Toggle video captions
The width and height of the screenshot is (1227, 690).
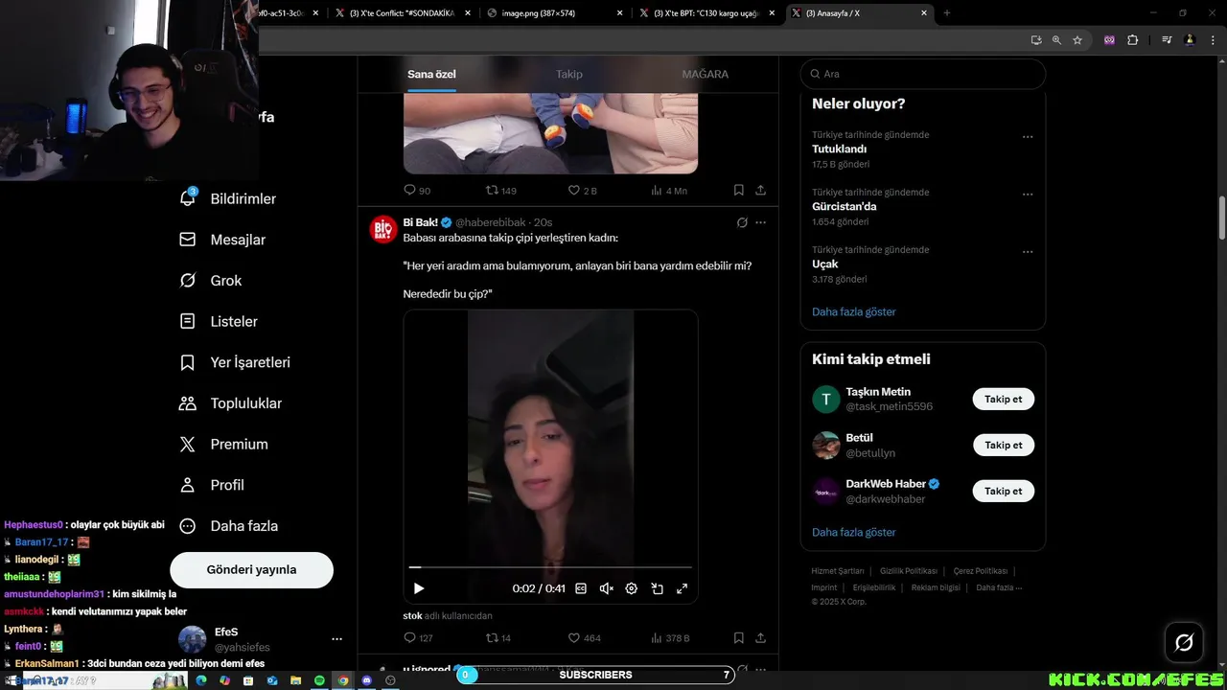coord(581,588)
